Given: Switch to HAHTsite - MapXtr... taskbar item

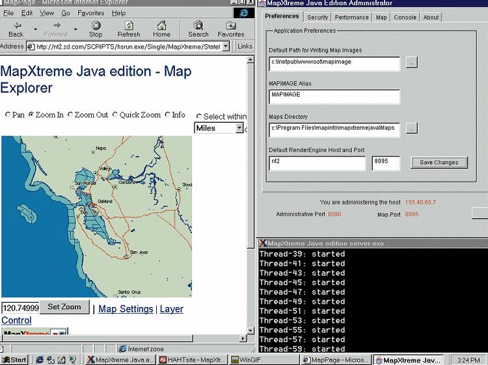Looking at the screenshot, I should pyautogui.click(x=193, y=360).
